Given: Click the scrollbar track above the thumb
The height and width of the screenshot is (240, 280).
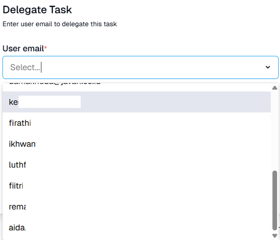Looking at the screenshot, I should pos(275,127).
